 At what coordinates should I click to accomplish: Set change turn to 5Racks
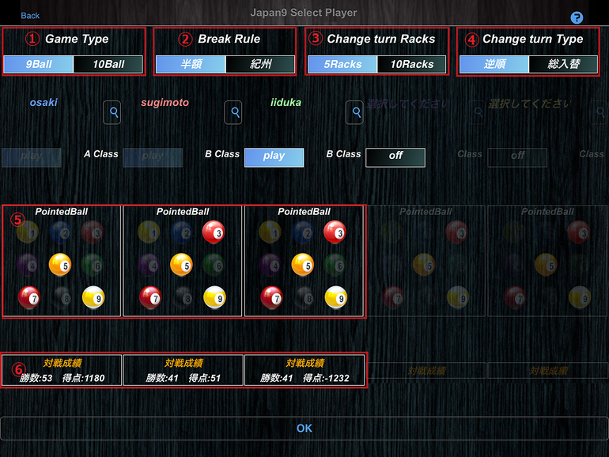coord(342,64)
